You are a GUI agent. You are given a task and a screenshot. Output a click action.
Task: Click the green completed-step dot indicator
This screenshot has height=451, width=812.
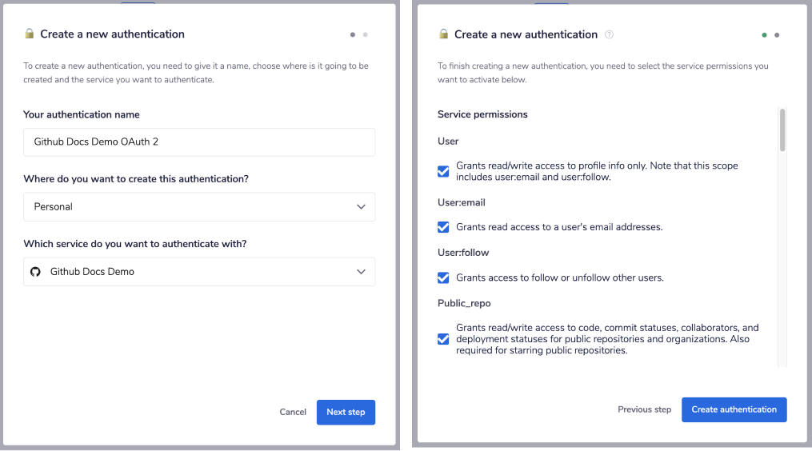point(765,35)
